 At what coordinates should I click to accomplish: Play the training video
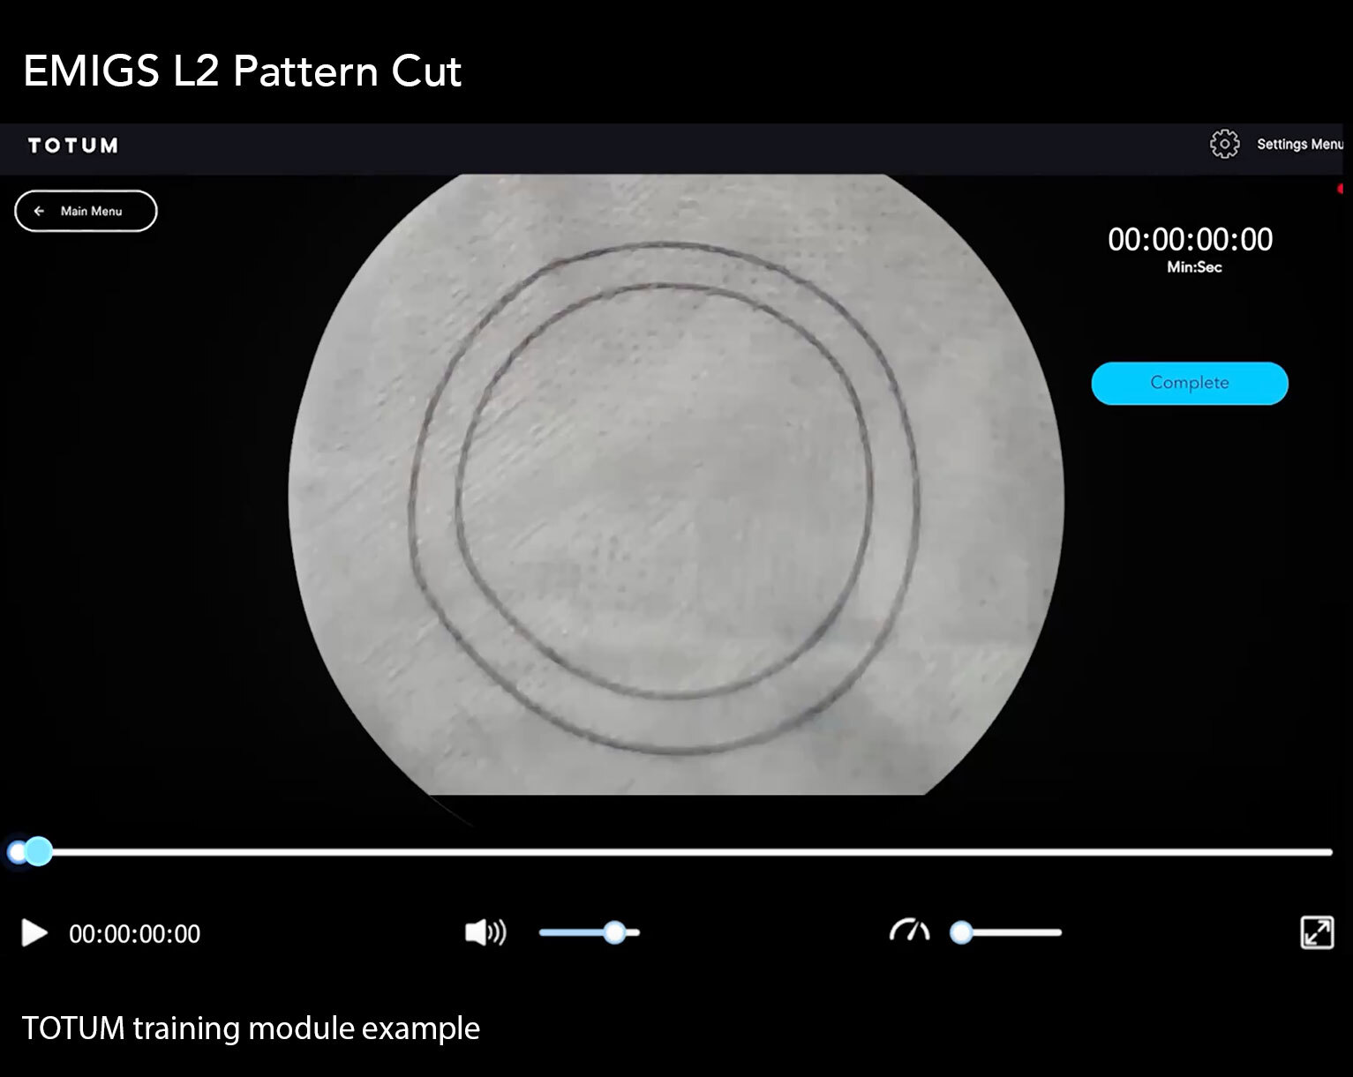pos(34,932)
